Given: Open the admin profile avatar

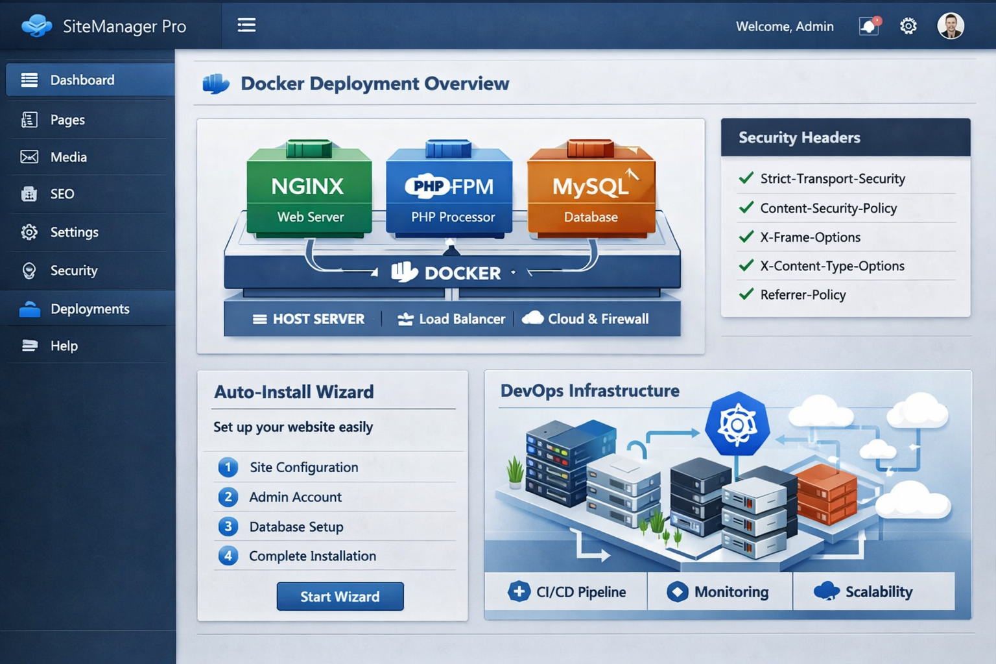Looking at the screenshot, I should click(x=950, y=26).
